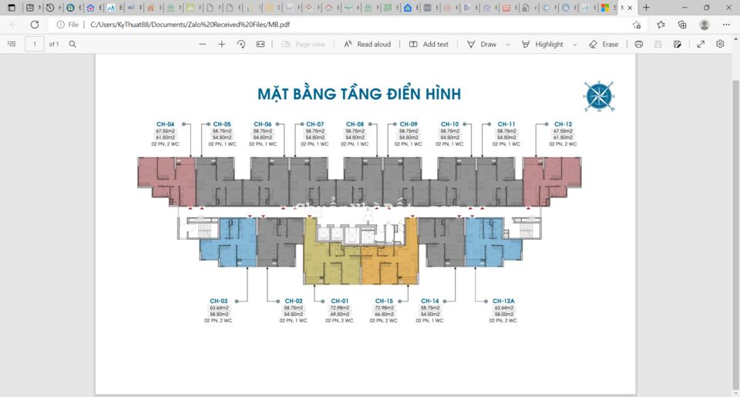Refresh the current page
The height and width of the screenshot is (397, 740).
pyautogui.click(x=35, y=25)
